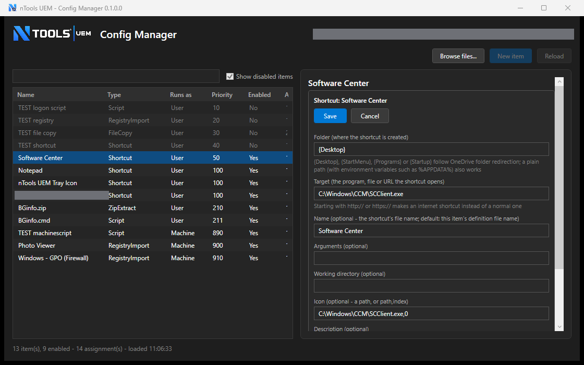Image resolution: width=584 pixels, height=365 pixels.
Task: Sort by Enabled column header
Action: 259,94
